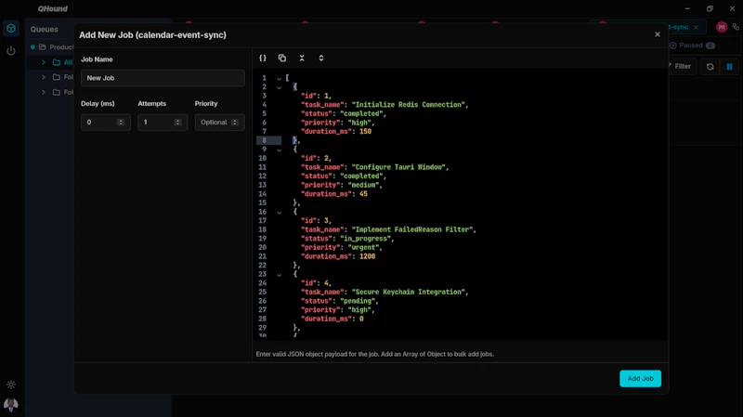Open the queues cube icon in the sidebar
Viewport: 743px width, 417px height.
[x=11, y=29]
